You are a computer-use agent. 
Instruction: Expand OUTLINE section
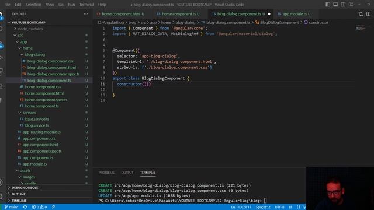click(18, 194)
